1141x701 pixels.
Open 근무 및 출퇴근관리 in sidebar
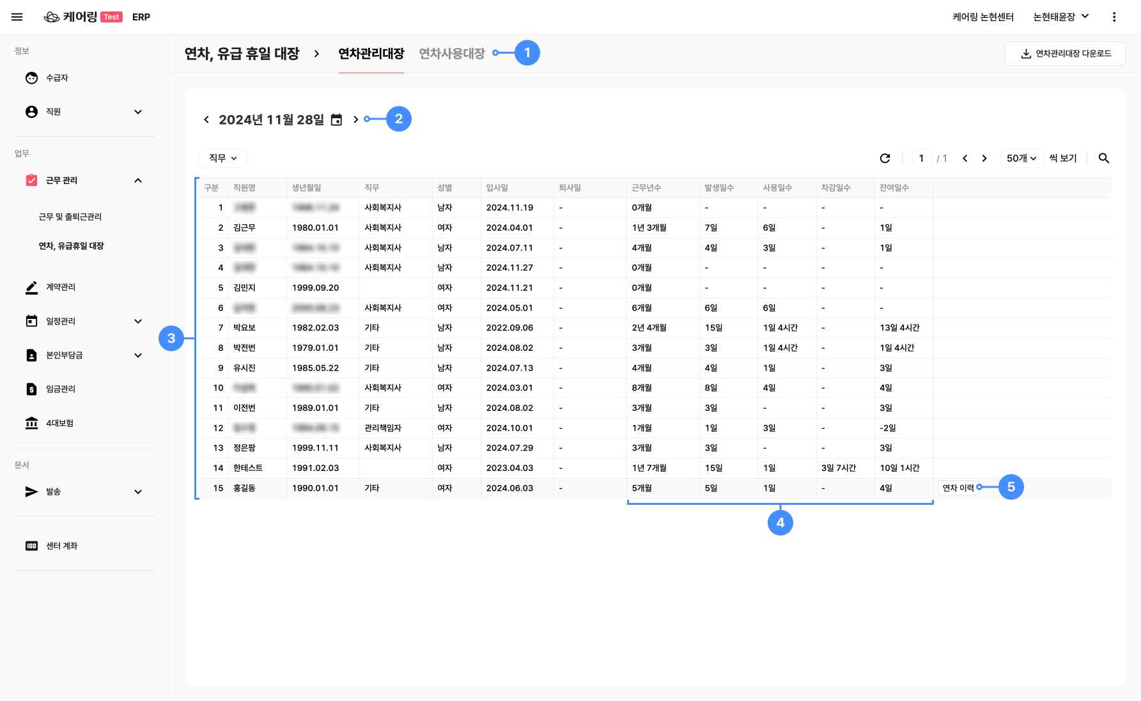point(70,217)
